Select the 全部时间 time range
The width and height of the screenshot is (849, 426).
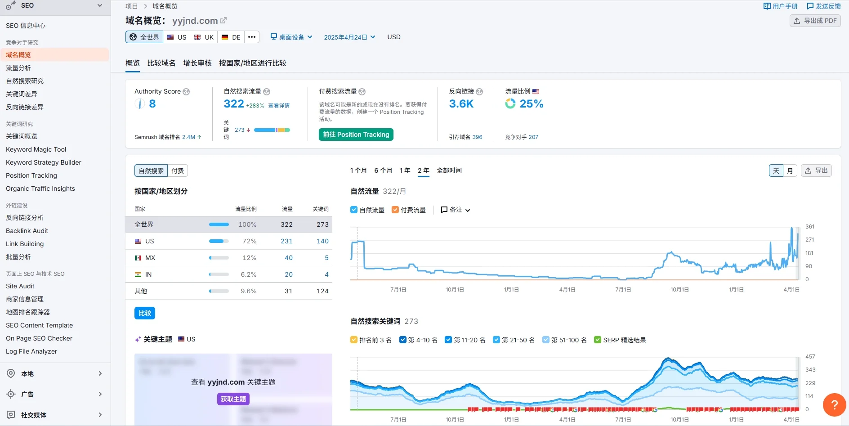click(449, 170)
